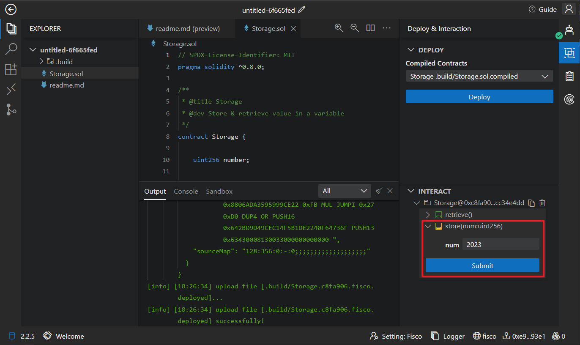Viewport: 580px width, 345px height.
Task: Switch to readme.md (preview) tab
Action: 183,29
